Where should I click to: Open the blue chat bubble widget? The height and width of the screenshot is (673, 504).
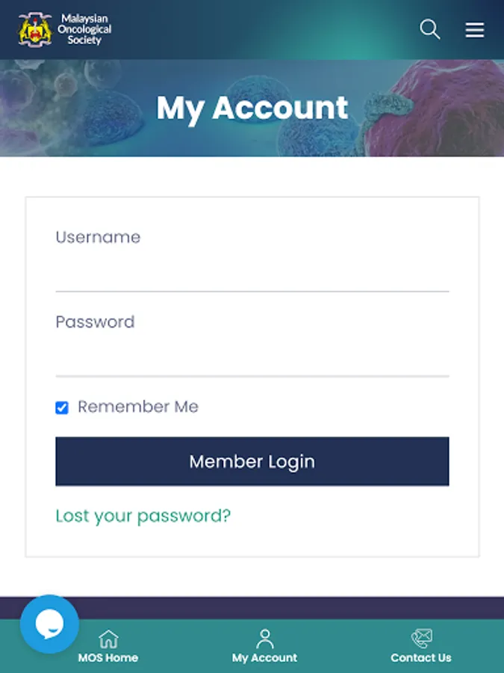50,624
